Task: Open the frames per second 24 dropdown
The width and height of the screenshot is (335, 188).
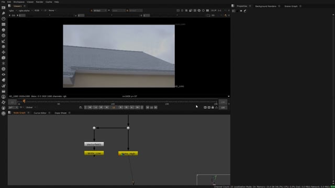Action: pos(13,108)
